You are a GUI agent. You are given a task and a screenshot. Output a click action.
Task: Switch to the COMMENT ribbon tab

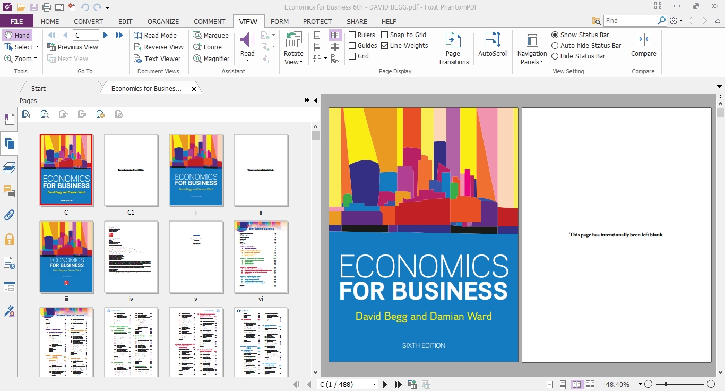click(x=210, y=21)
